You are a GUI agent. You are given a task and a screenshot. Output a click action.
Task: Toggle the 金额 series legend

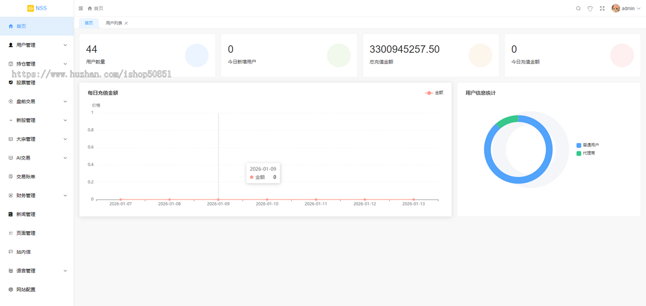pyautogui.click(x=434, y=93)
